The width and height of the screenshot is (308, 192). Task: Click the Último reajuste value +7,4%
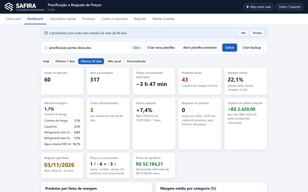tap(144, 110)
